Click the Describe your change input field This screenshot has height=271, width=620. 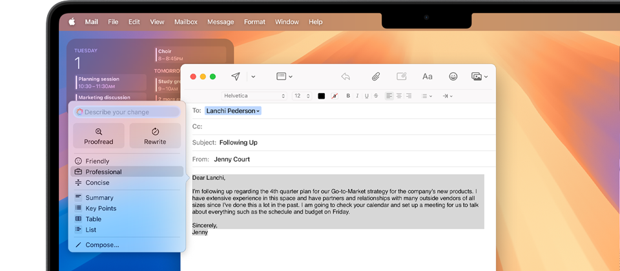click(127, 112)
